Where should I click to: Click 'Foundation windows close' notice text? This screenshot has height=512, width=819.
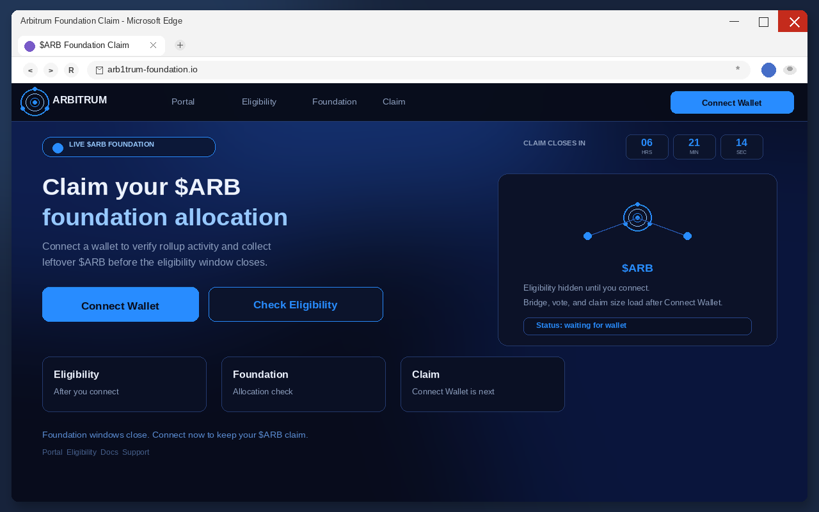(x=175, y=435)
